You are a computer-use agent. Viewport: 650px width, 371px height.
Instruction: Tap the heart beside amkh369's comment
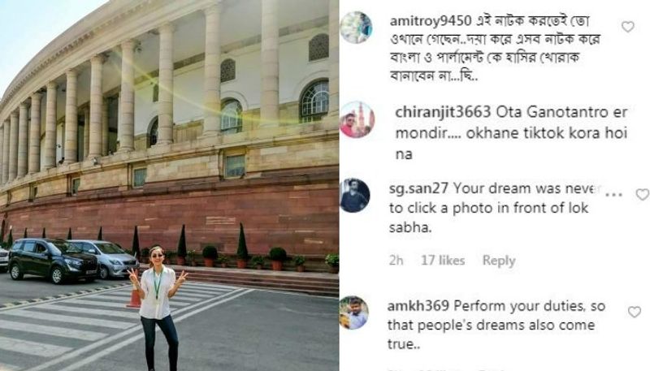[x=635, y=312]
